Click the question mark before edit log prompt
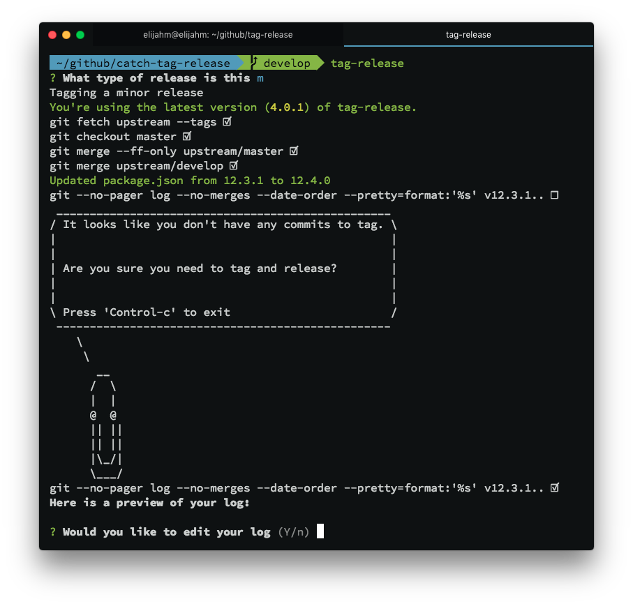 click(53, 531)
